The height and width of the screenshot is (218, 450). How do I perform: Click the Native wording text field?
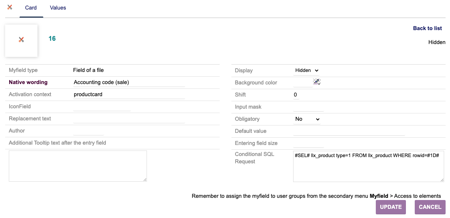tap(129, 83)
